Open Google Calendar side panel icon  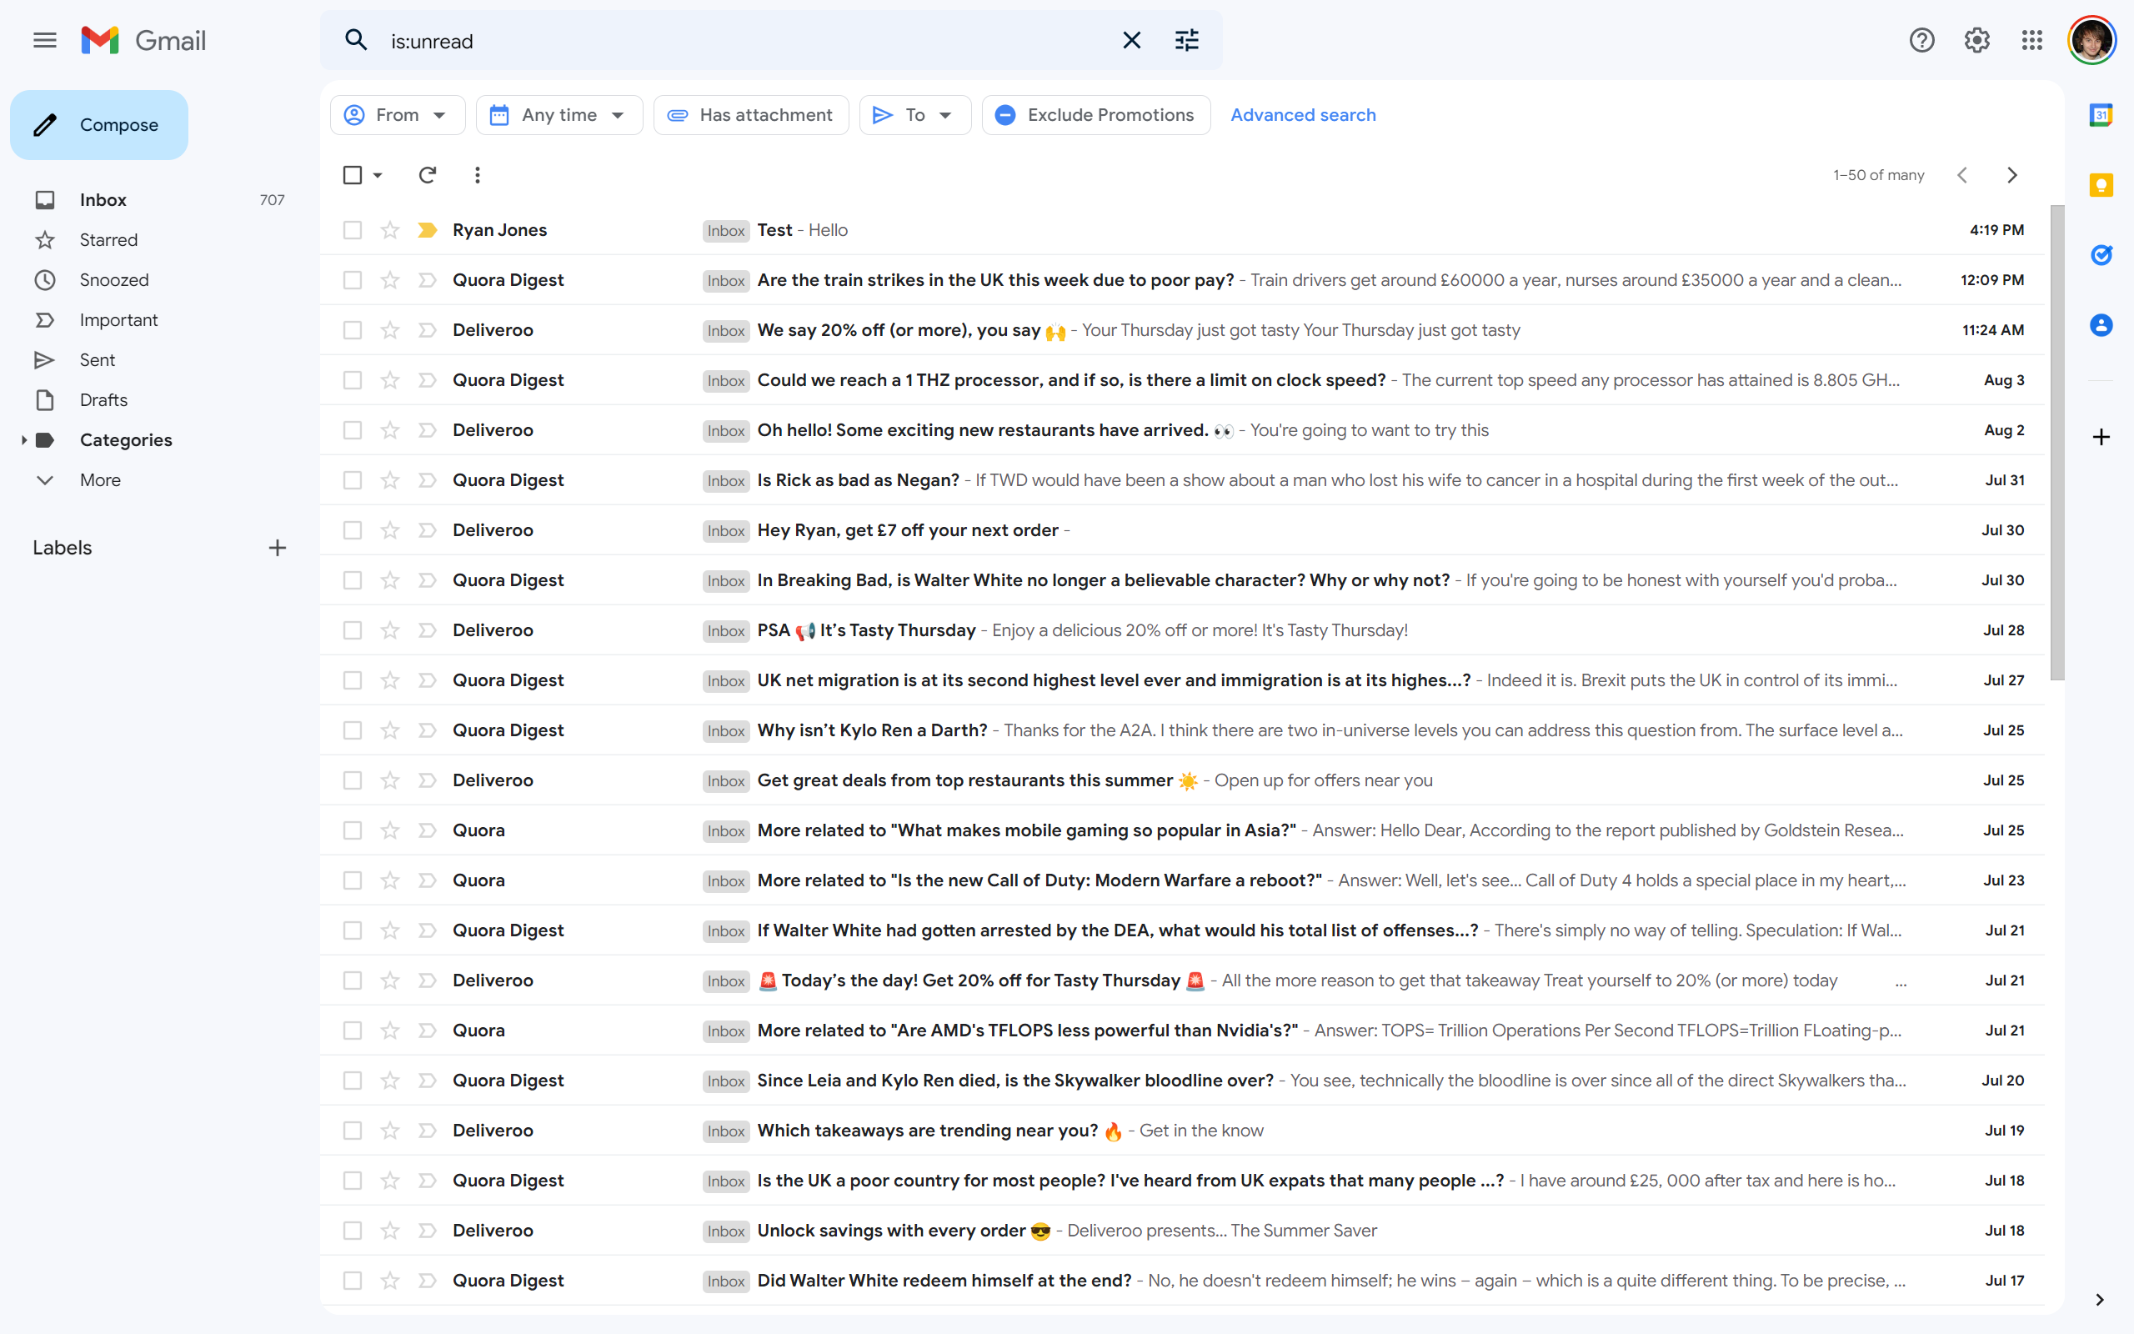[2101, 115]
